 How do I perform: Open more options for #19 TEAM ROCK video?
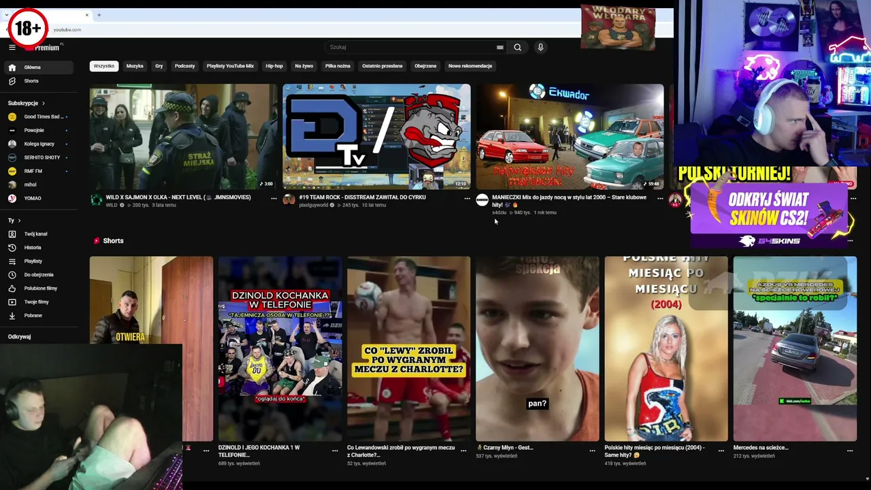coord(467,198)
